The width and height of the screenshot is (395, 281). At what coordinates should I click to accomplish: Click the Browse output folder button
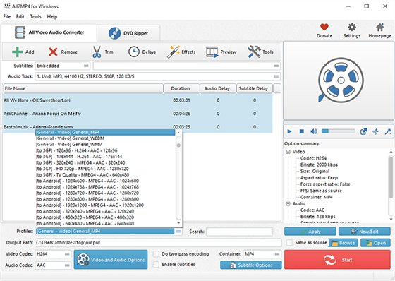(343, 243)
